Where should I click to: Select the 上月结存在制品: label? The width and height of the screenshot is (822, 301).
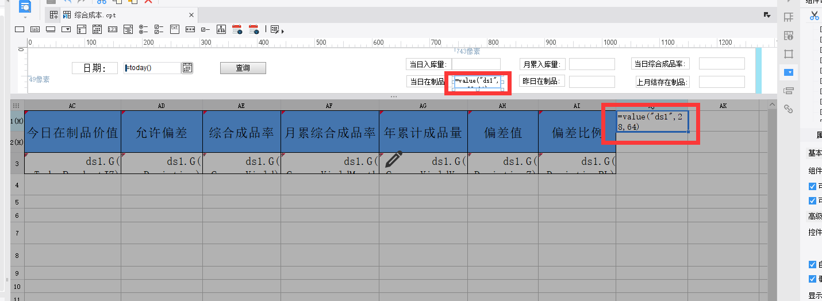tap(663, 82)
